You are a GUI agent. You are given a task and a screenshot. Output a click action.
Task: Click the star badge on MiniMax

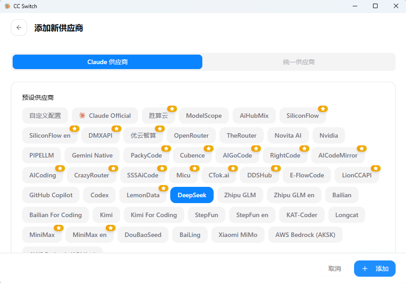(x=59, y=228)
